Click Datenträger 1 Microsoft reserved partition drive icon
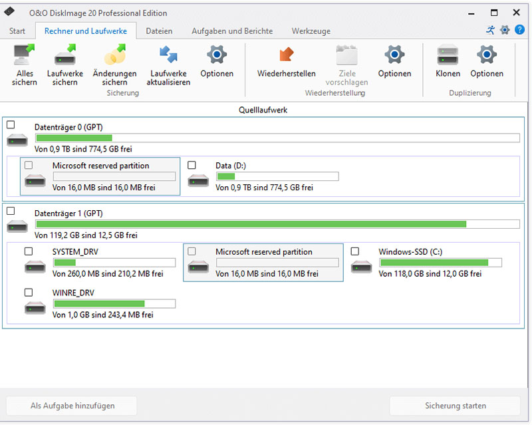The width and height of the screenshot is (532, 425). [x=198, y=267]
